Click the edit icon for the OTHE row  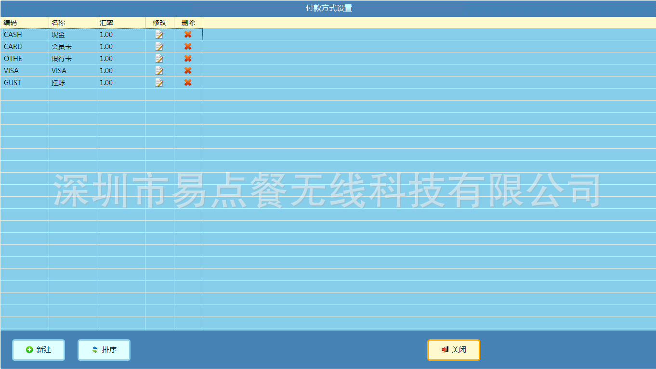click(x=159, y=59)
